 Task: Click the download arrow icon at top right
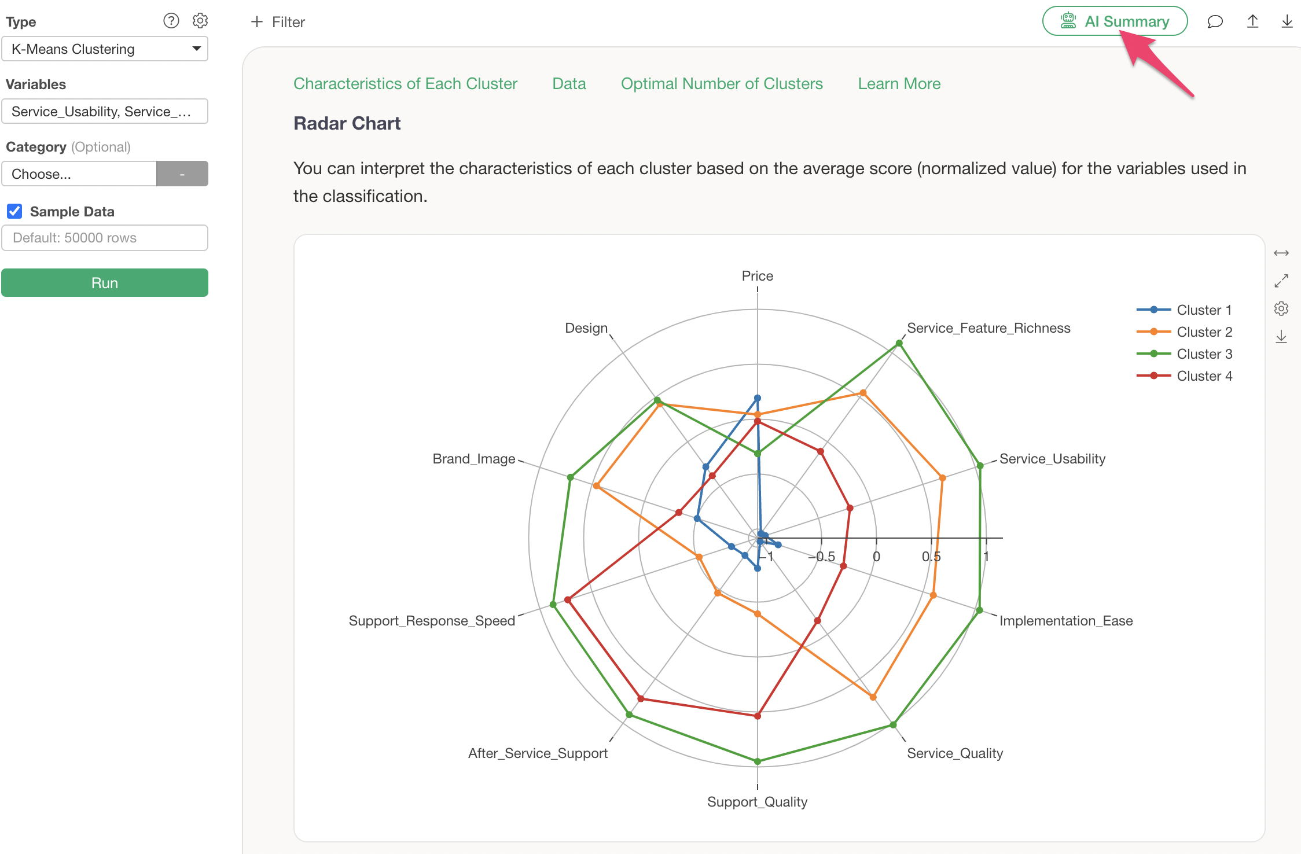click(x=1287, y=21)
